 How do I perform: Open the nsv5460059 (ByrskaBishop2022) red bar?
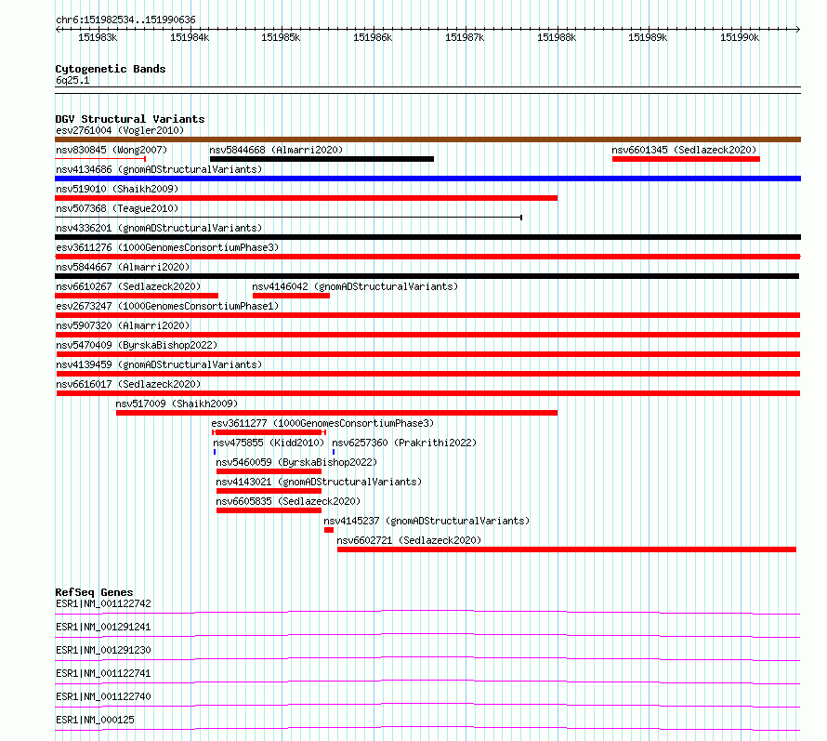tap(269, 471)
